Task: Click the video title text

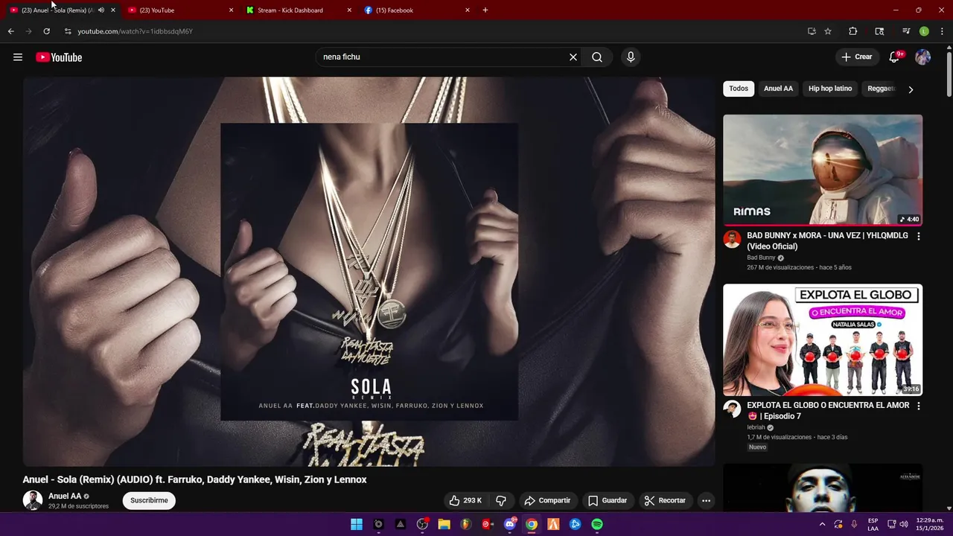Action: point(194,479)
